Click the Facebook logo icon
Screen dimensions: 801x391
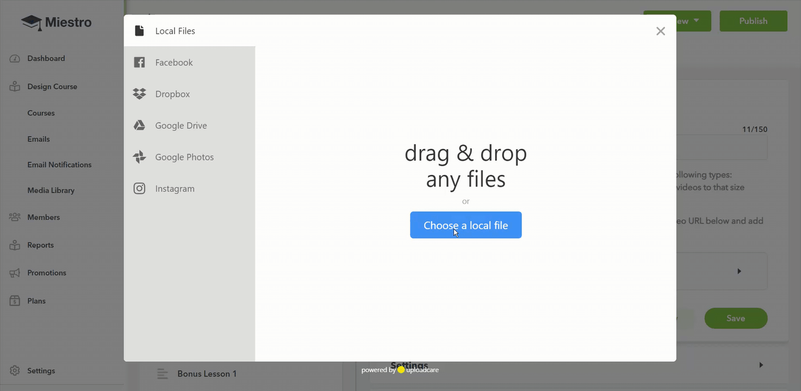[x=140, y=62]
